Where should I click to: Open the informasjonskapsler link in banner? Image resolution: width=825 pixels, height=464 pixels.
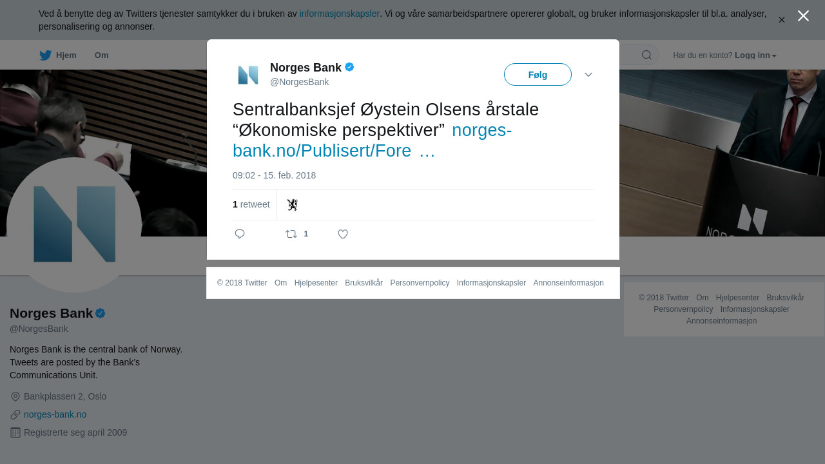340,14
